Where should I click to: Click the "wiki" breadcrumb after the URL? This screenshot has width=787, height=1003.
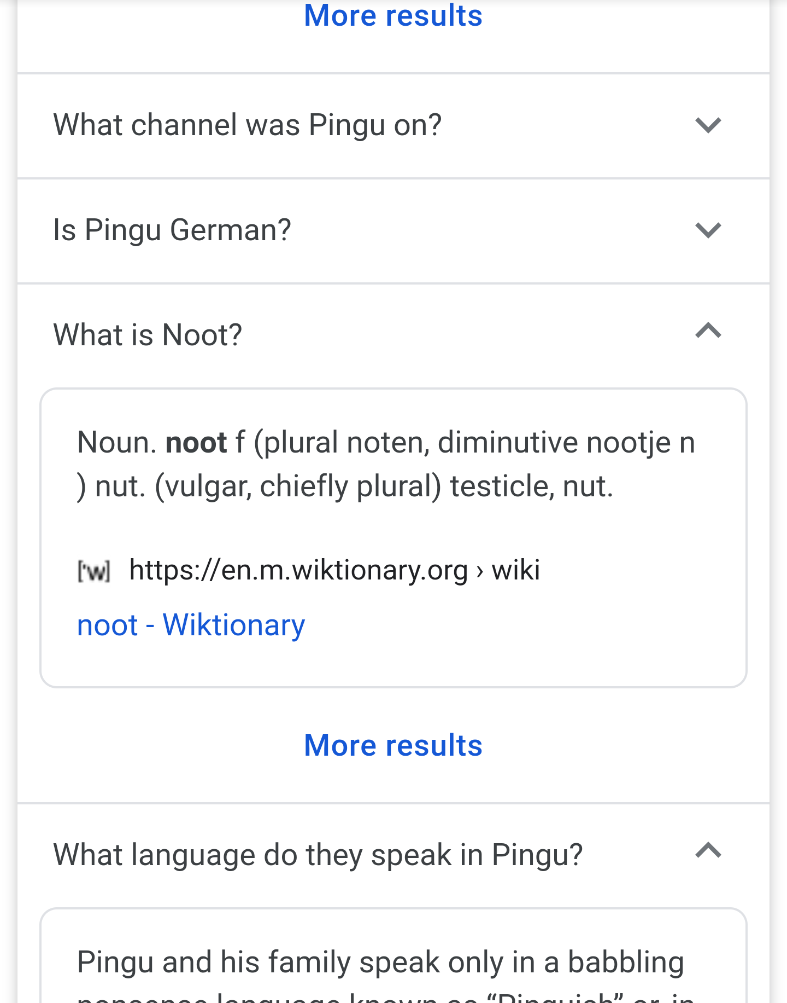(x=515, y=570)
